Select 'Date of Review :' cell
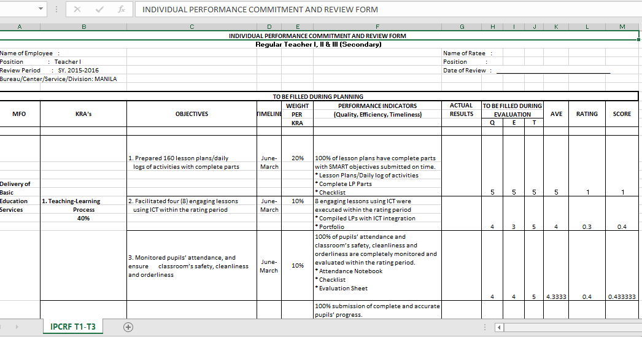The height and width of the screenshot is (337, 642). point(467,71)
